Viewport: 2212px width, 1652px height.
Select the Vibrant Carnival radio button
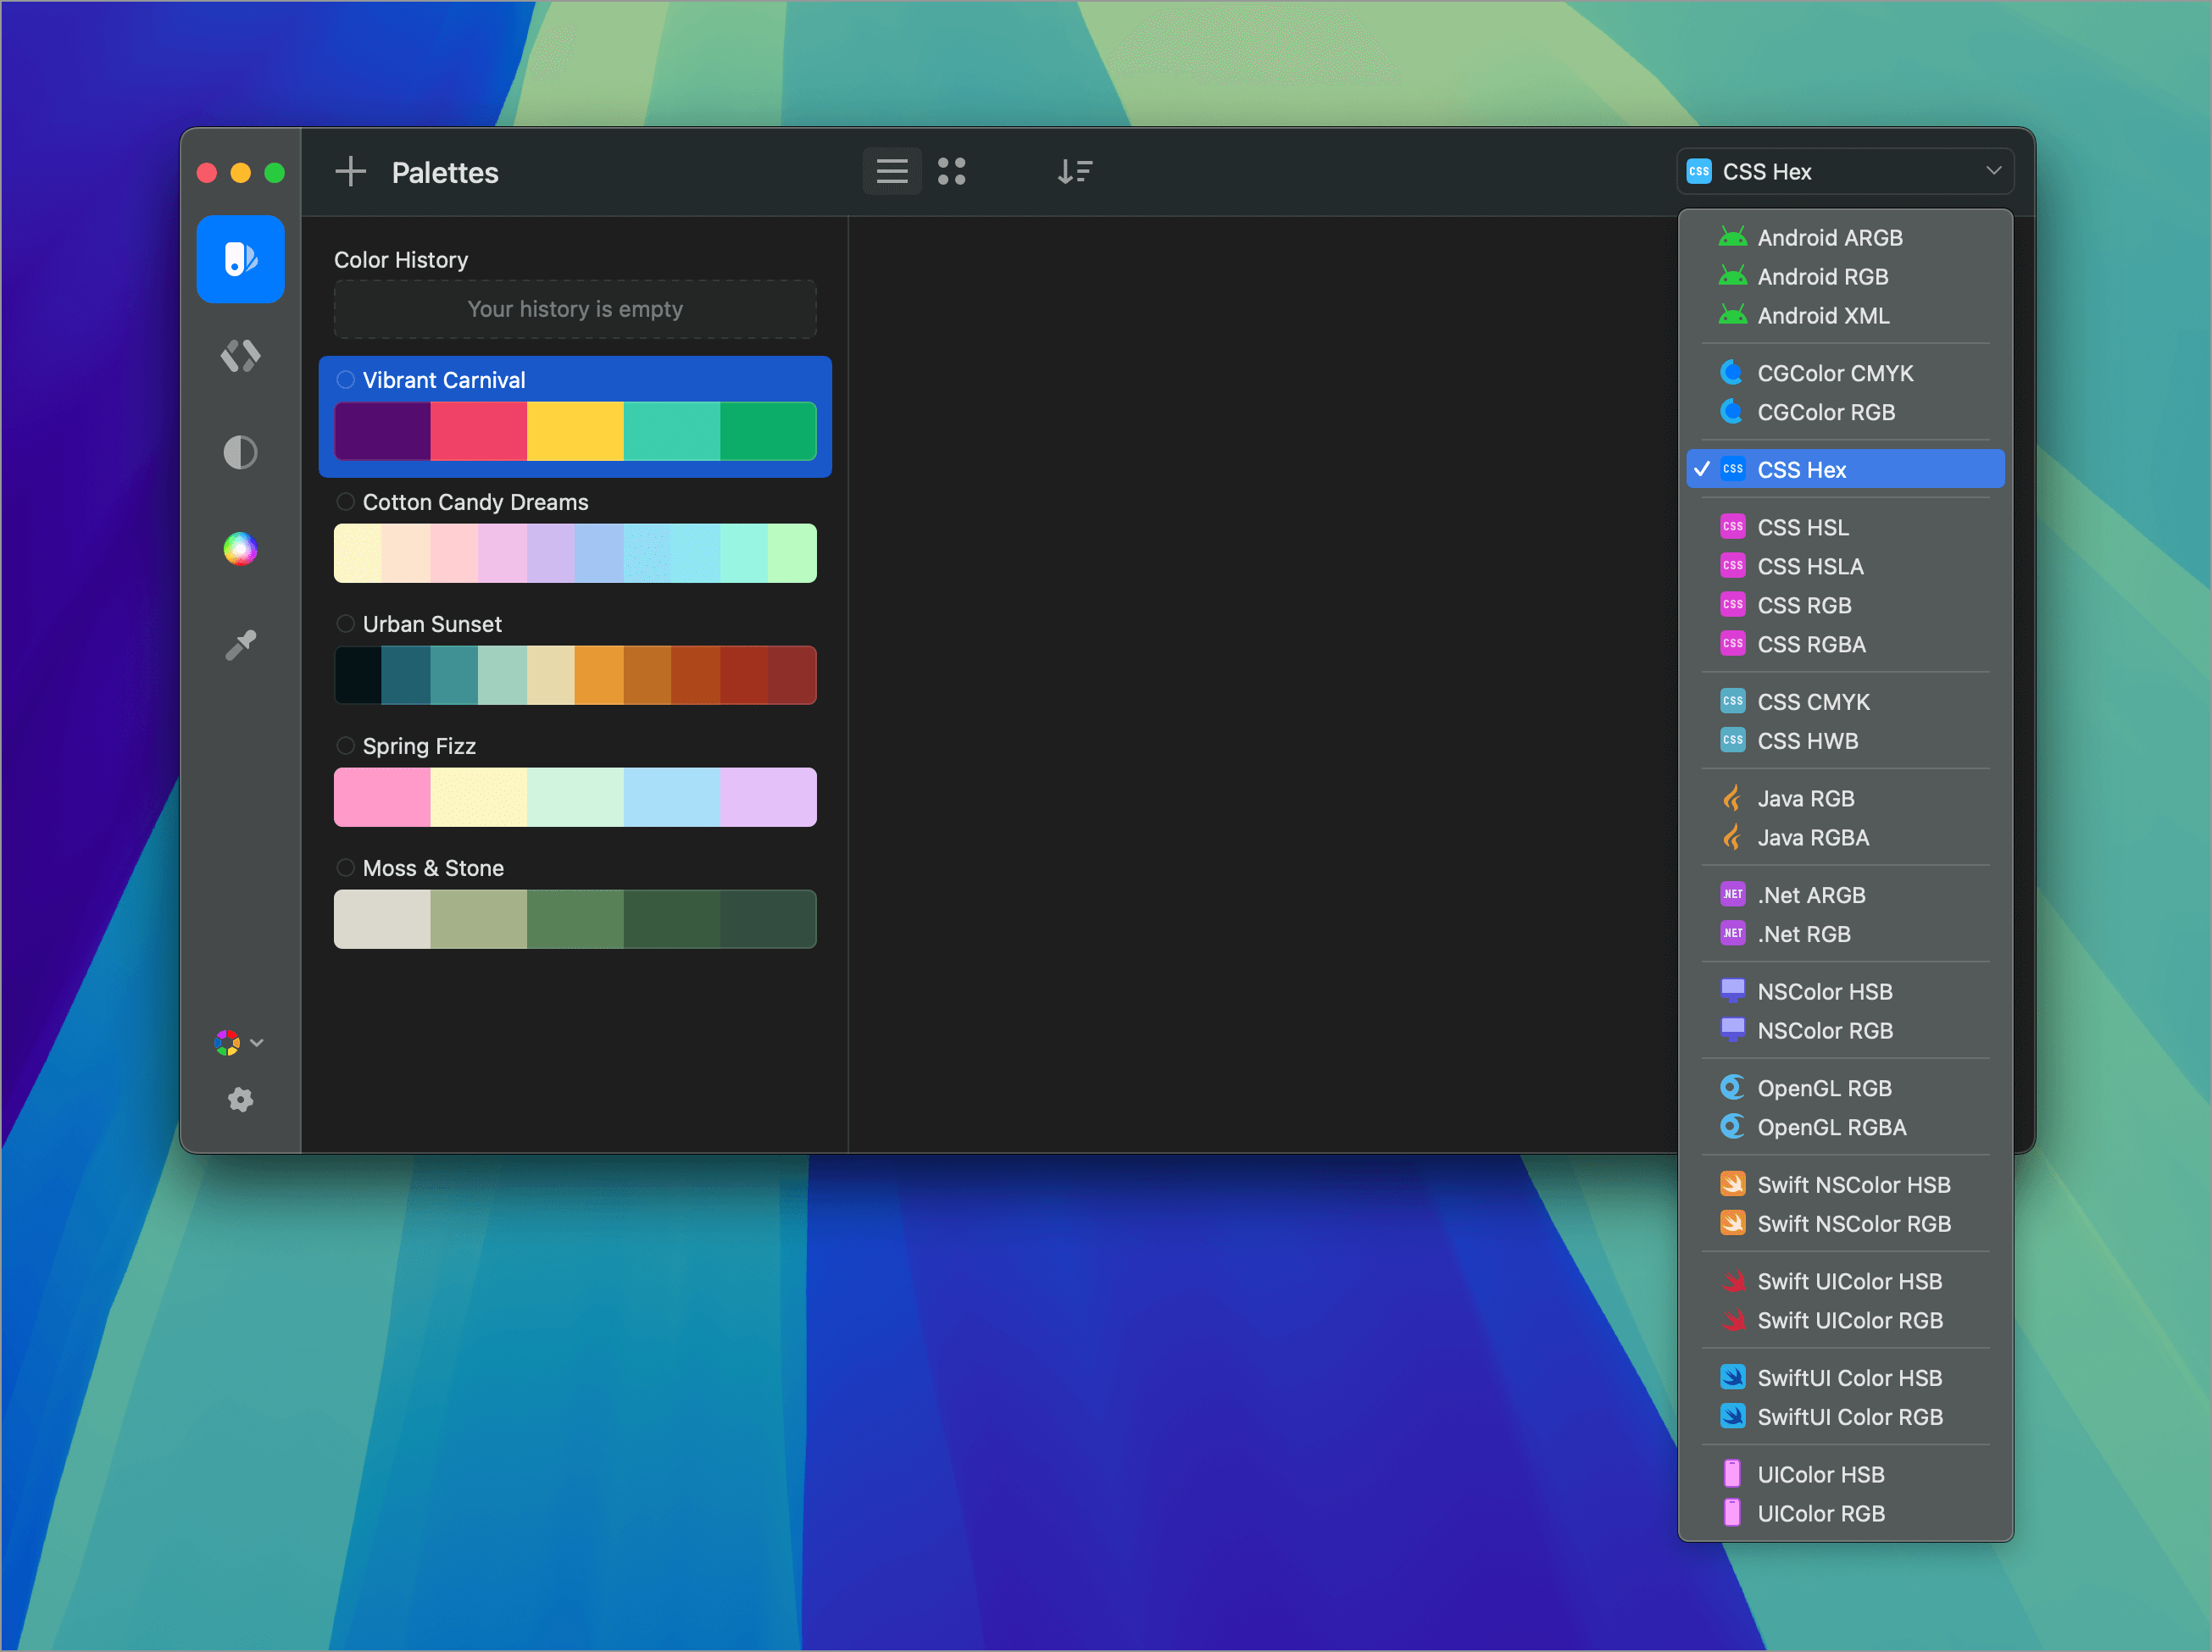pyautogui.click(x=346, y=380)
